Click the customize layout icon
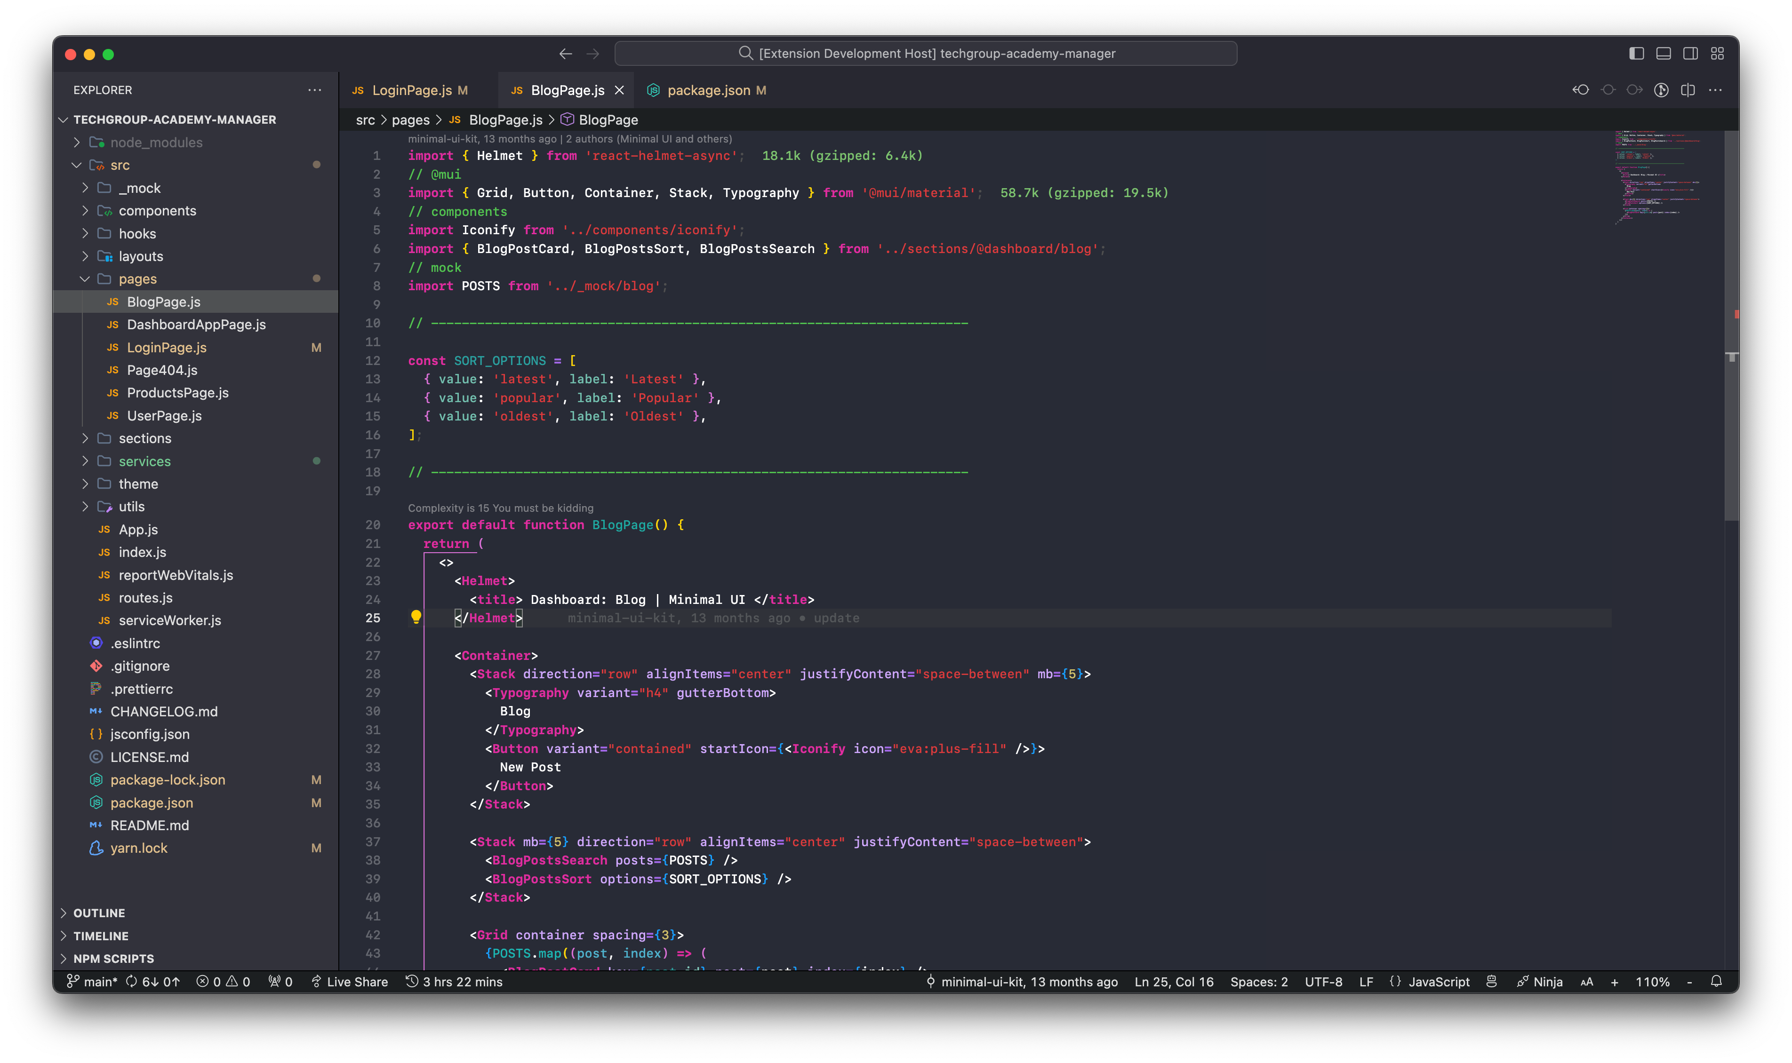 pyautogui.click(x=1717, y=54)
